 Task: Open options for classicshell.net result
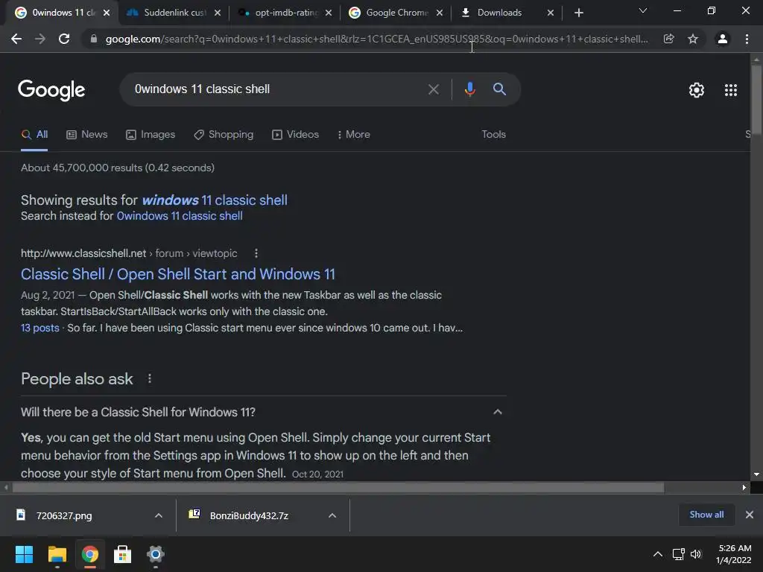point(256,253)
